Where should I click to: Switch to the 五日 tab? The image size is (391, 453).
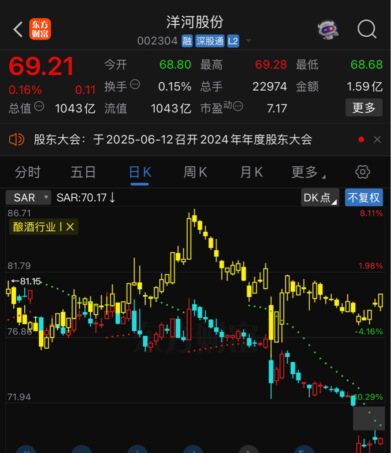[x=84, y=172]
